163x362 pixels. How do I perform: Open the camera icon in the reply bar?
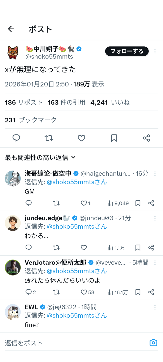pos(153,342)
